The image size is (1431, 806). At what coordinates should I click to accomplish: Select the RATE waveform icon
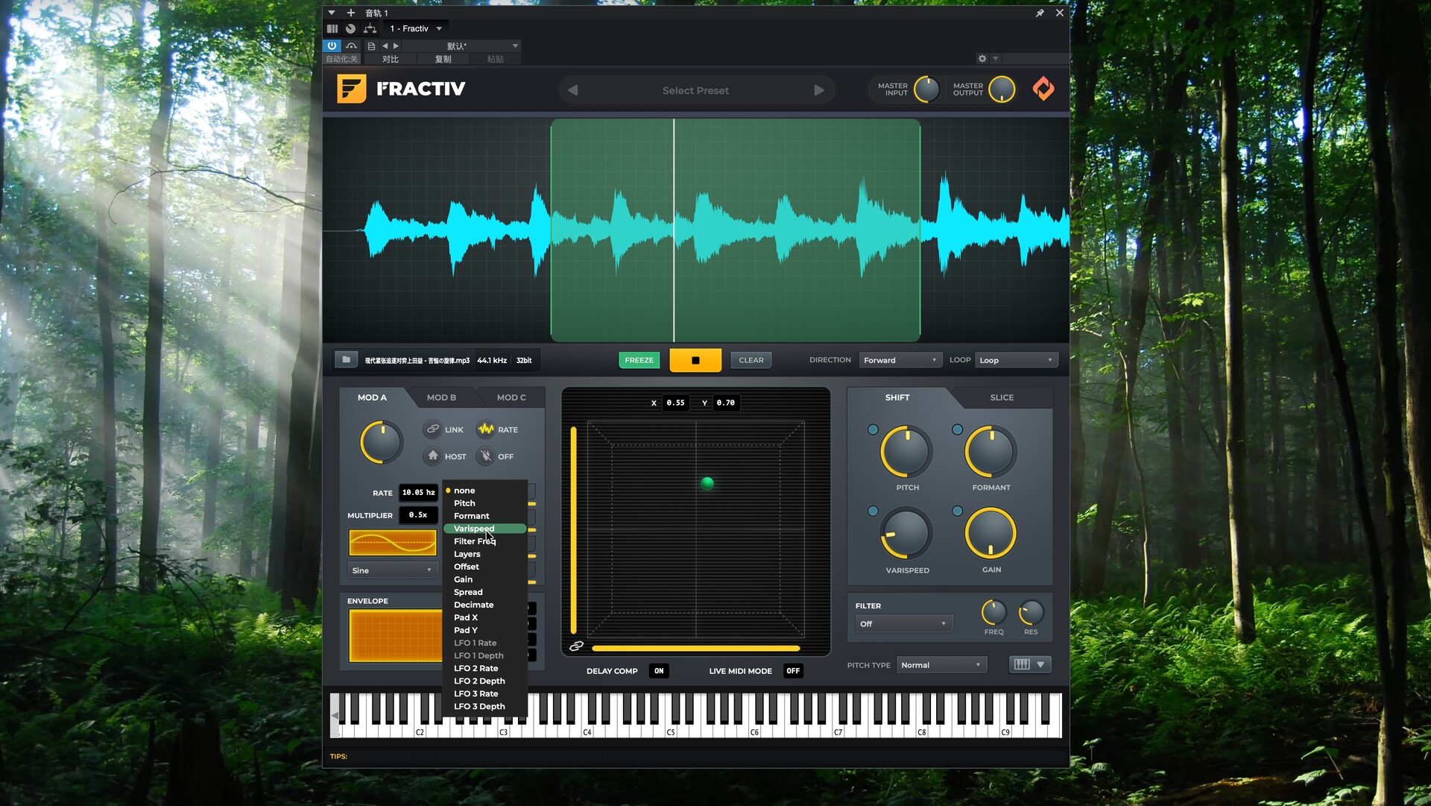[486, 429]
